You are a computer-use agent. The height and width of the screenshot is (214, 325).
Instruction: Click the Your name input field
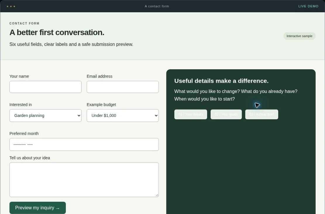coord(45,87)
